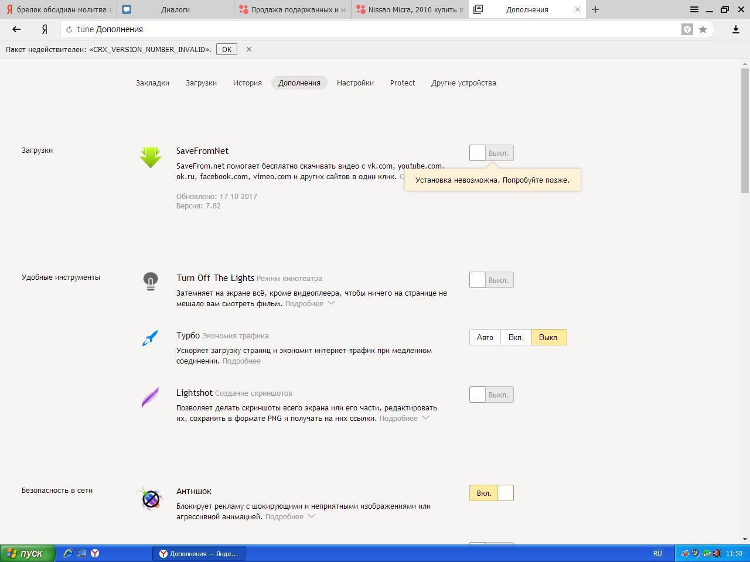Switch to the Закладки section

(152, 83)
